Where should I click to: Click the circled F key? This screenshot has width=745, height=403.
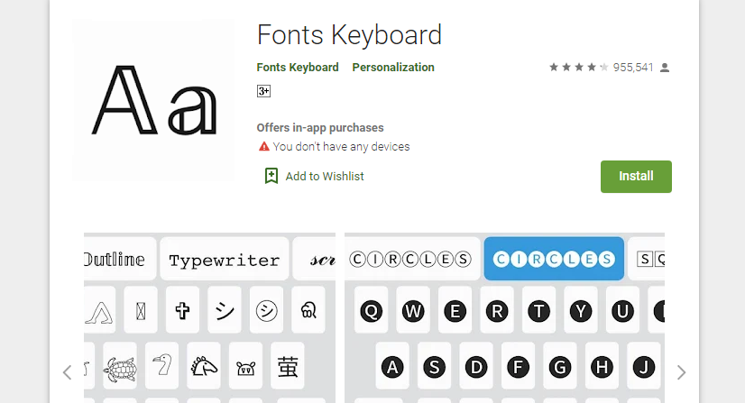pyautogui.click(x=518, y=366)
